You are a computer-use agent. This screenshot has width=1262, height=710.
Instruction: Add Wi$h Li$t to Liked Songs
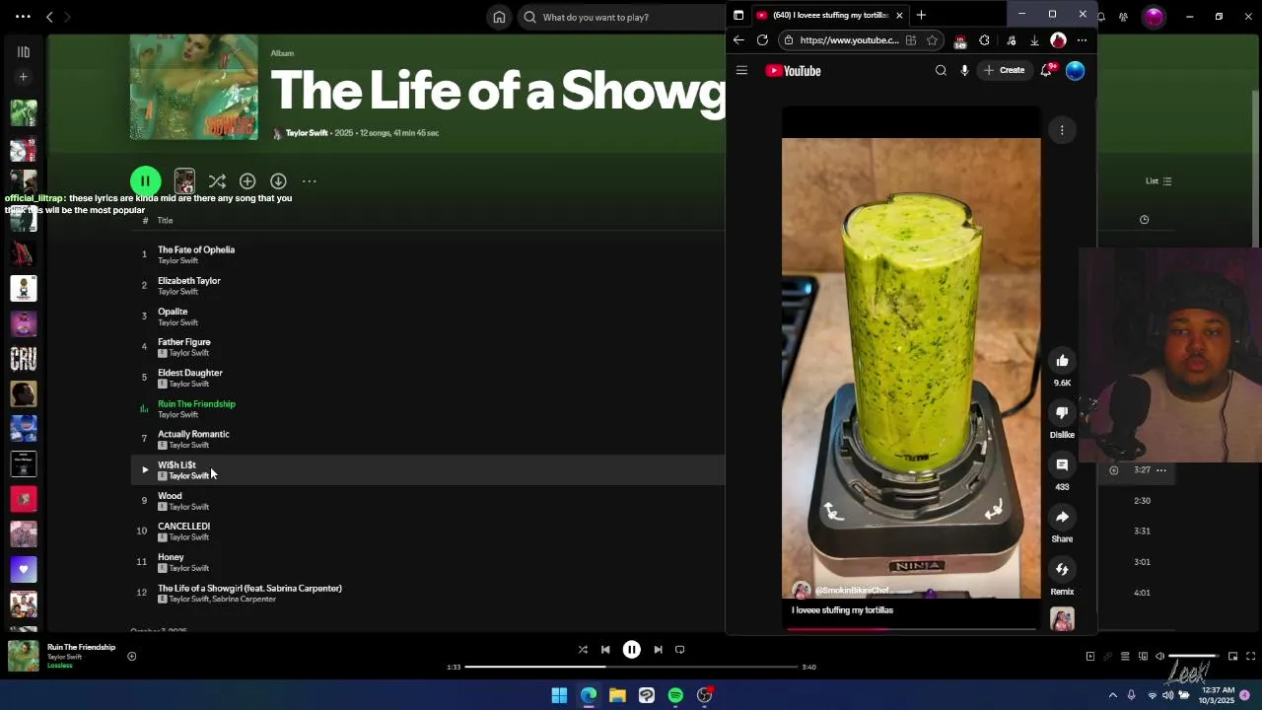(x=1114, y=470)
